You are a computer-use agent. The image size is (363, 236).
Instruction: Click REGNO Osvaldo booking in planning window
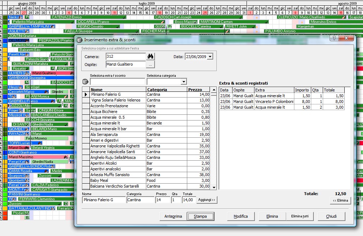[x=98, y=26]
